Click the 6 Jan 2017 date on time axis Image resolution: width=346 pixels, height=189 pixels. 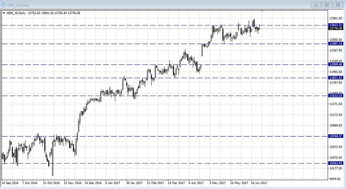[x=113, y=183]
